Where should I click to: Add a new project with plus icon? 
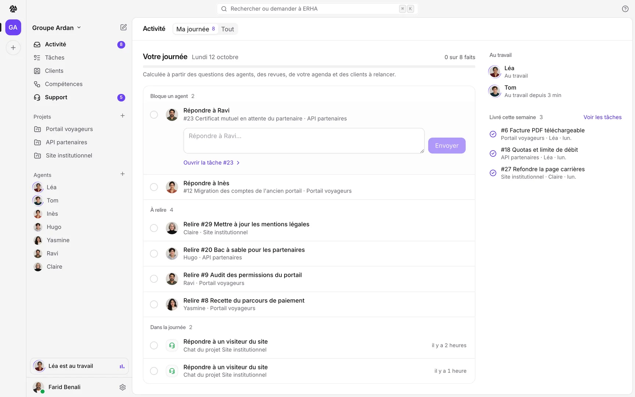tap(123, 116)
